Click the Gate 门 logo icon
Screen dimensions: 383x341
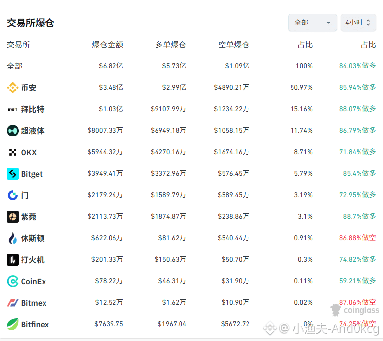12,195
